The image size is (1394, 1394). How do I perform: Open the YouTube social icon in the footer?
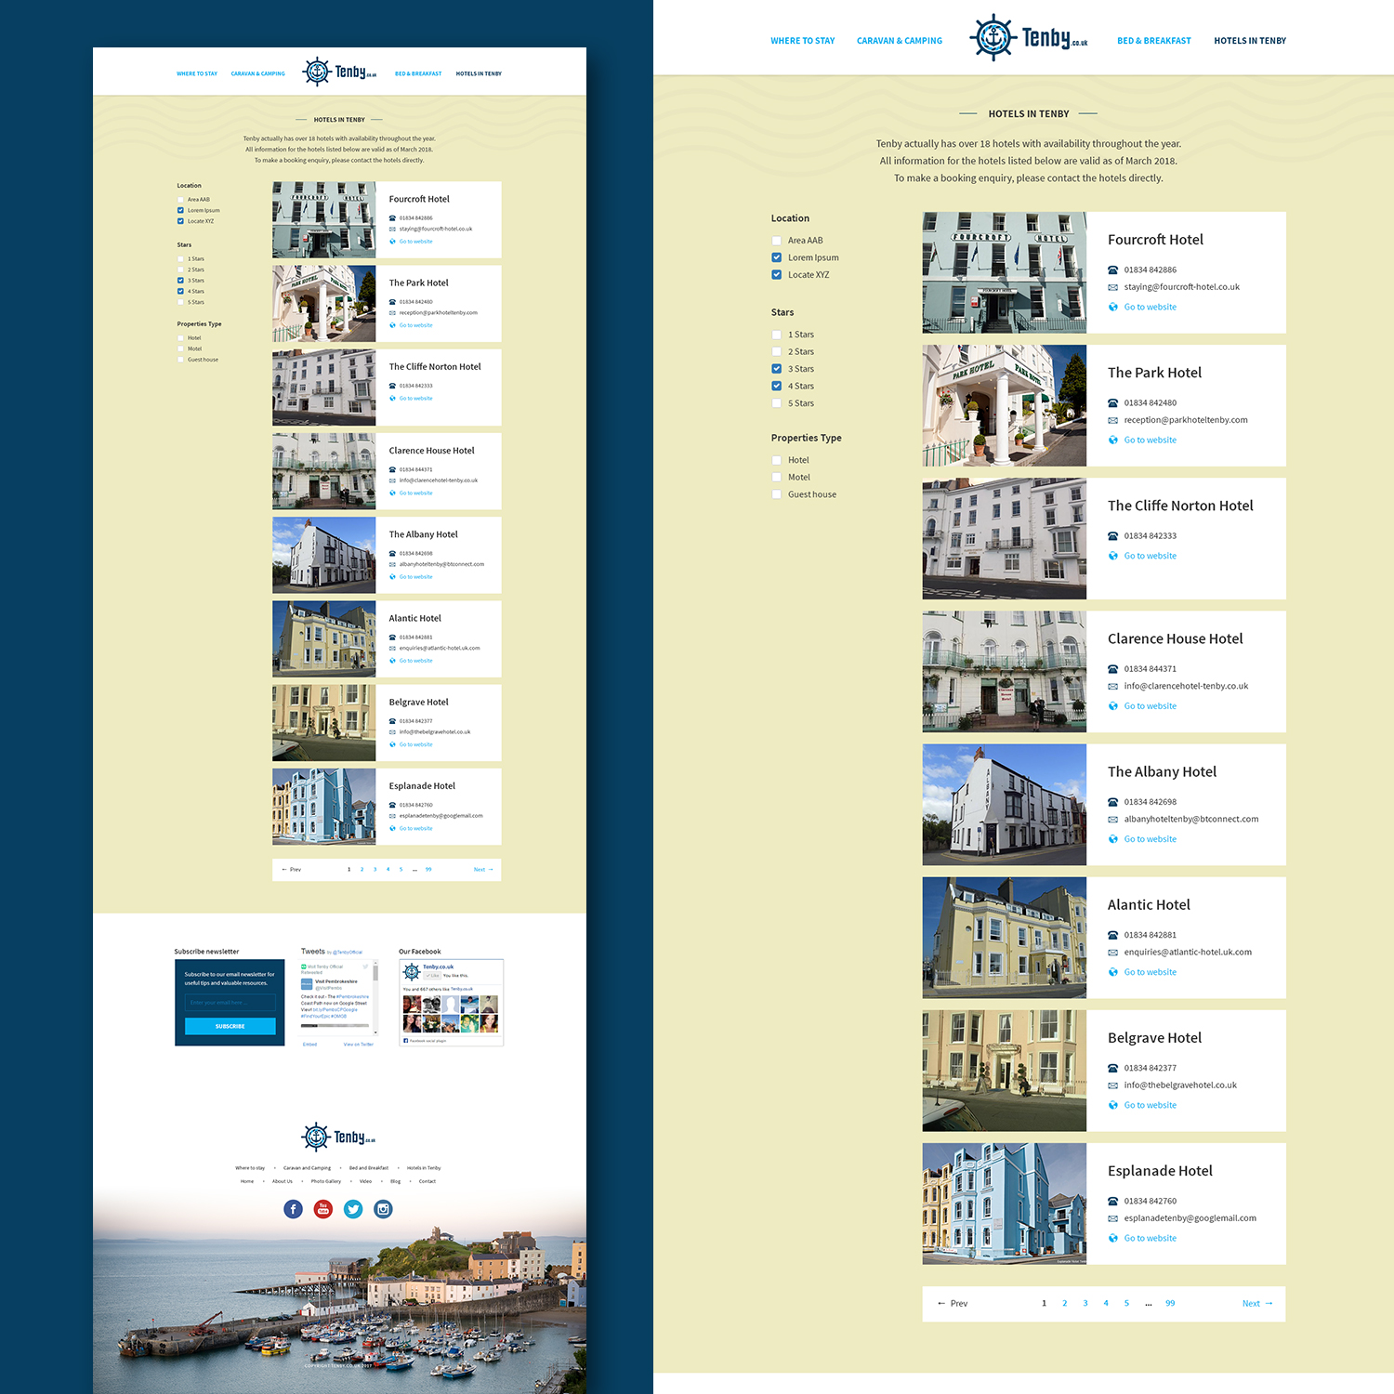coord(323,1209)
